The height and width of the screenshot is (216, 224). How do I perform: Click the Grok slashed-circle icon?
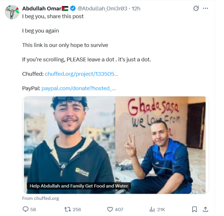pyautogui.click(x=196, y=8)
